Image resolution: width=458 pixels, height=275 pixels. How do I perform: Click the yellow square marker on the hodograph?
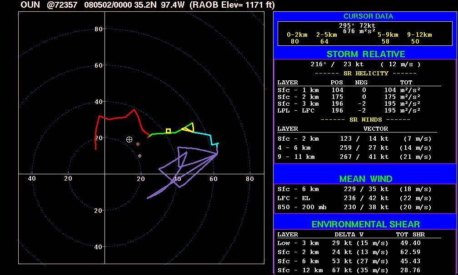[168, 131]
